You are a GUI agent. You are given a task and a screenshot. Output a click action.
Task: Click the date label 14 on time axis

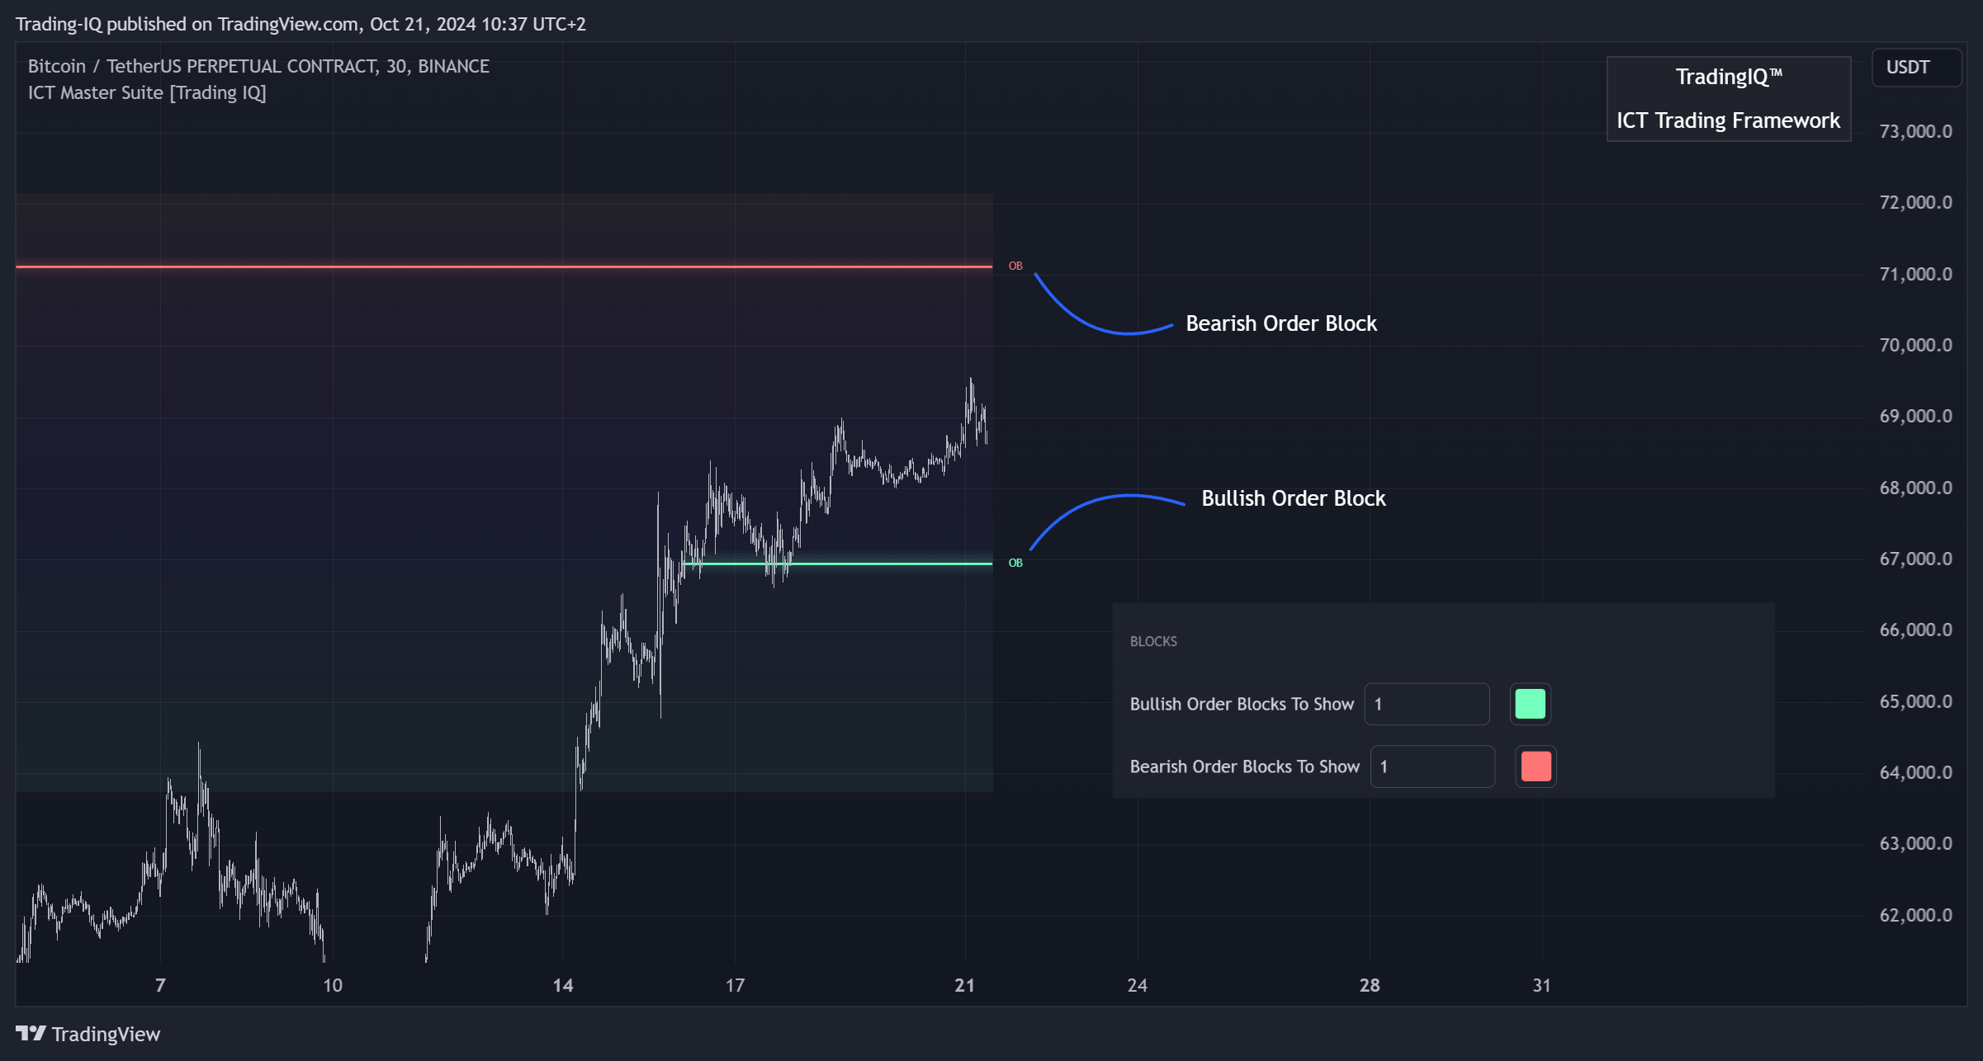coord(563,985)
